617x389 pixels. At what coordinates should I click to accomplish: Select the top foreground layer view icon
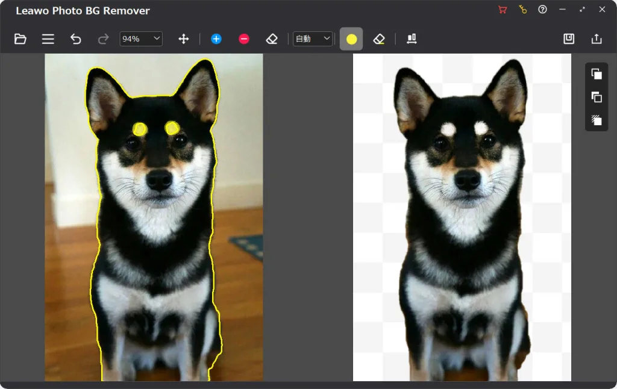coord(597,74)
